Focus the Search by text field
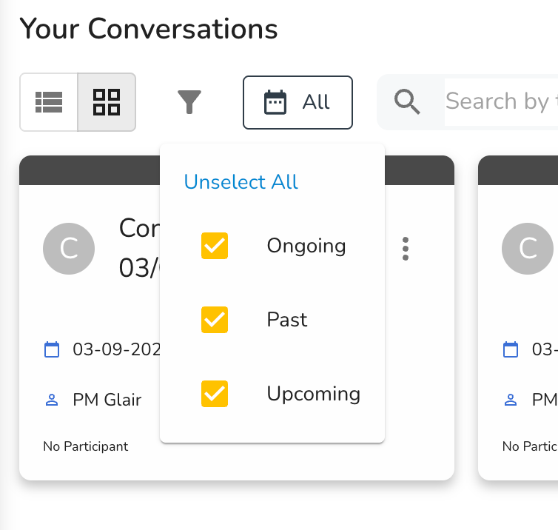The height and width of the screenshot is (530, 558). (500, 101)
